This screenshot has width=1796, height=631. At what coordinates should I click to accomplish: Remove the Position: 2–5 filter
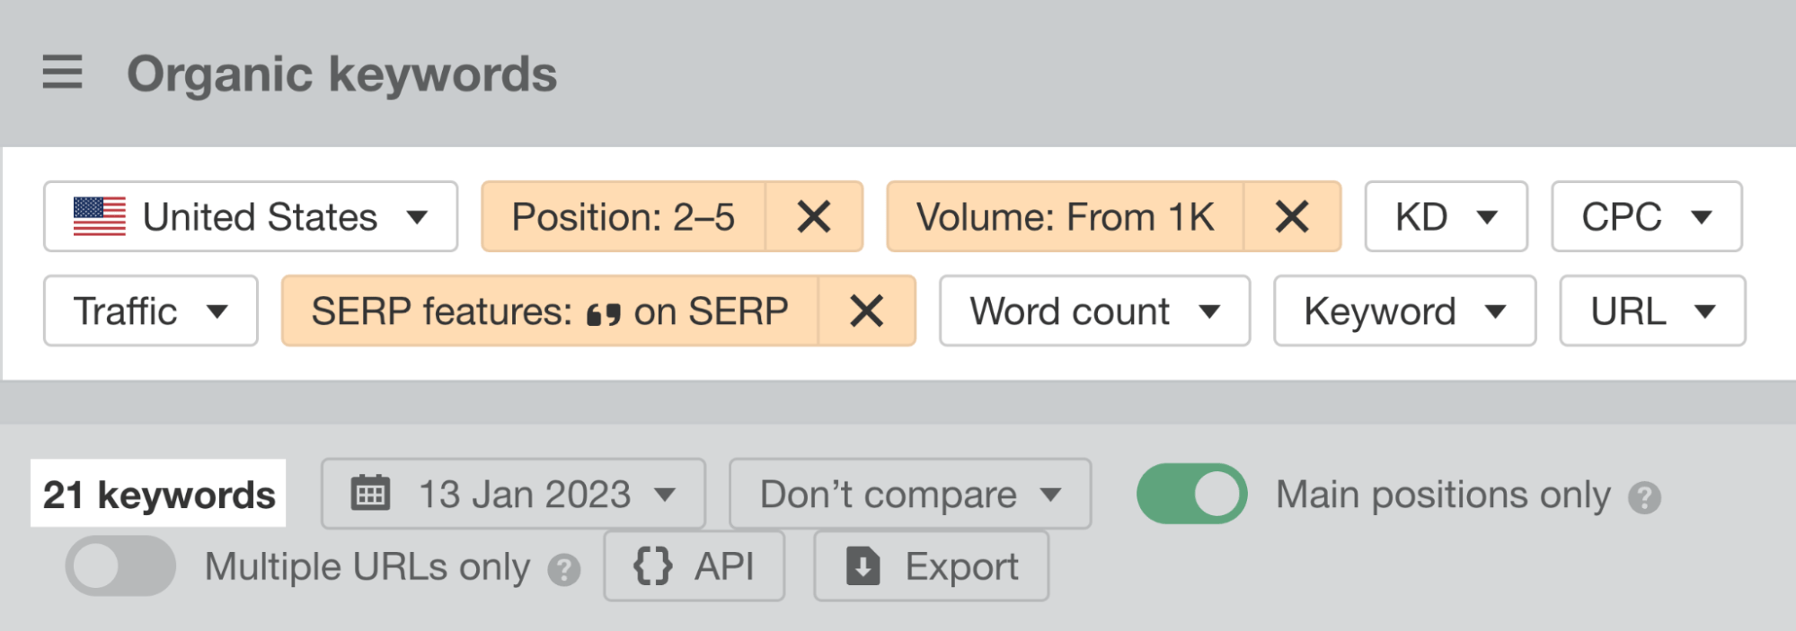coord(814,217)
